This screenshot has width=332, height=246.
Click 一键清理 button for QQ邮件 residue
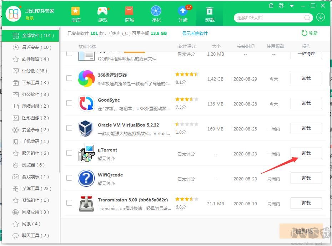(306, 55)
